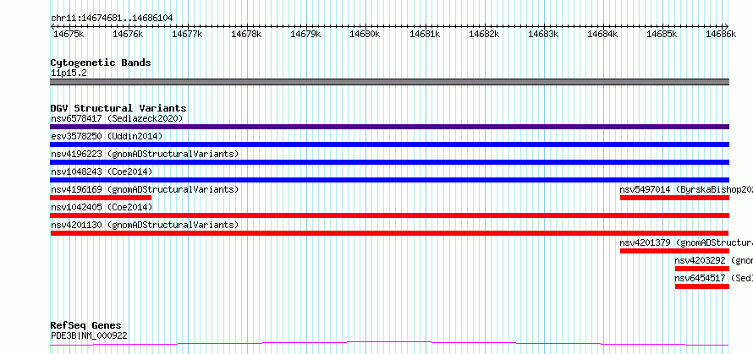Viewport: 753px width, 354px height.
Task: Open variant nsv4201379 label
Action: coord(686,242)
